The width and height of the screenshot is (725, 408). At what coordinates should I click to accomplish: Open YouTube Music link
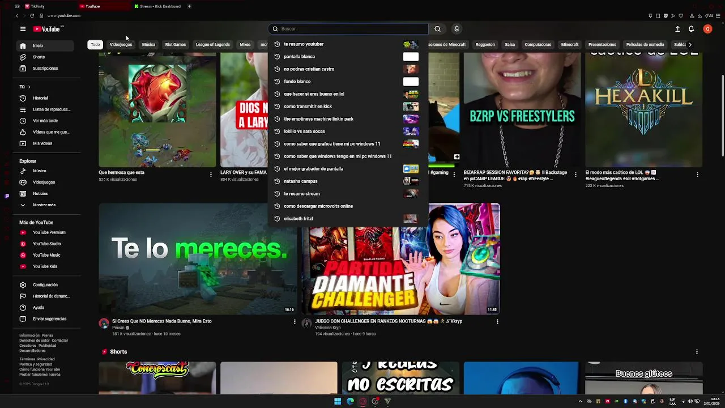45,255
